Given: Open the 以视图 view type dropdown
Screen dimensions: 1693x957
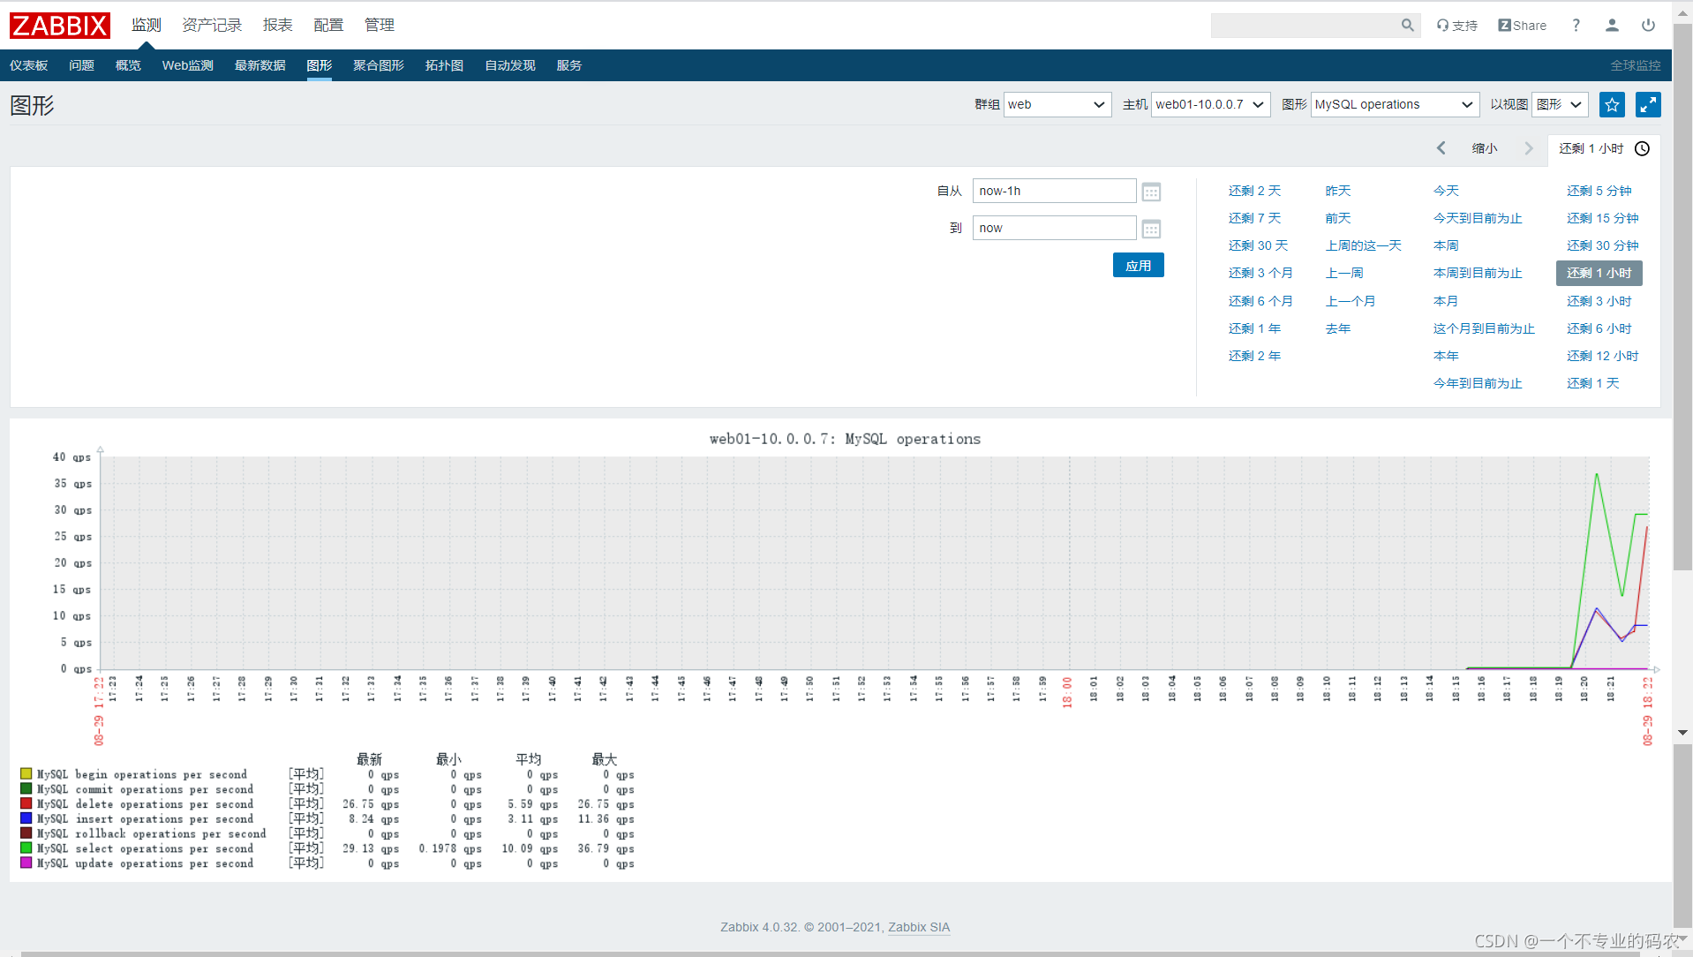Looking at the screenshot, I should point(1560,104).
